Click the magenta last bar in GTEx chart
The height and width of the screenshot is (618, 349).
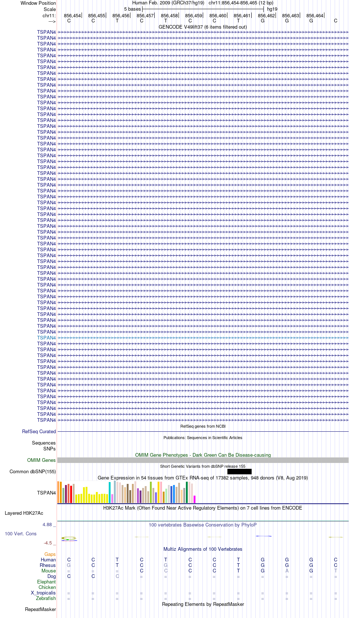pos(195,499)
